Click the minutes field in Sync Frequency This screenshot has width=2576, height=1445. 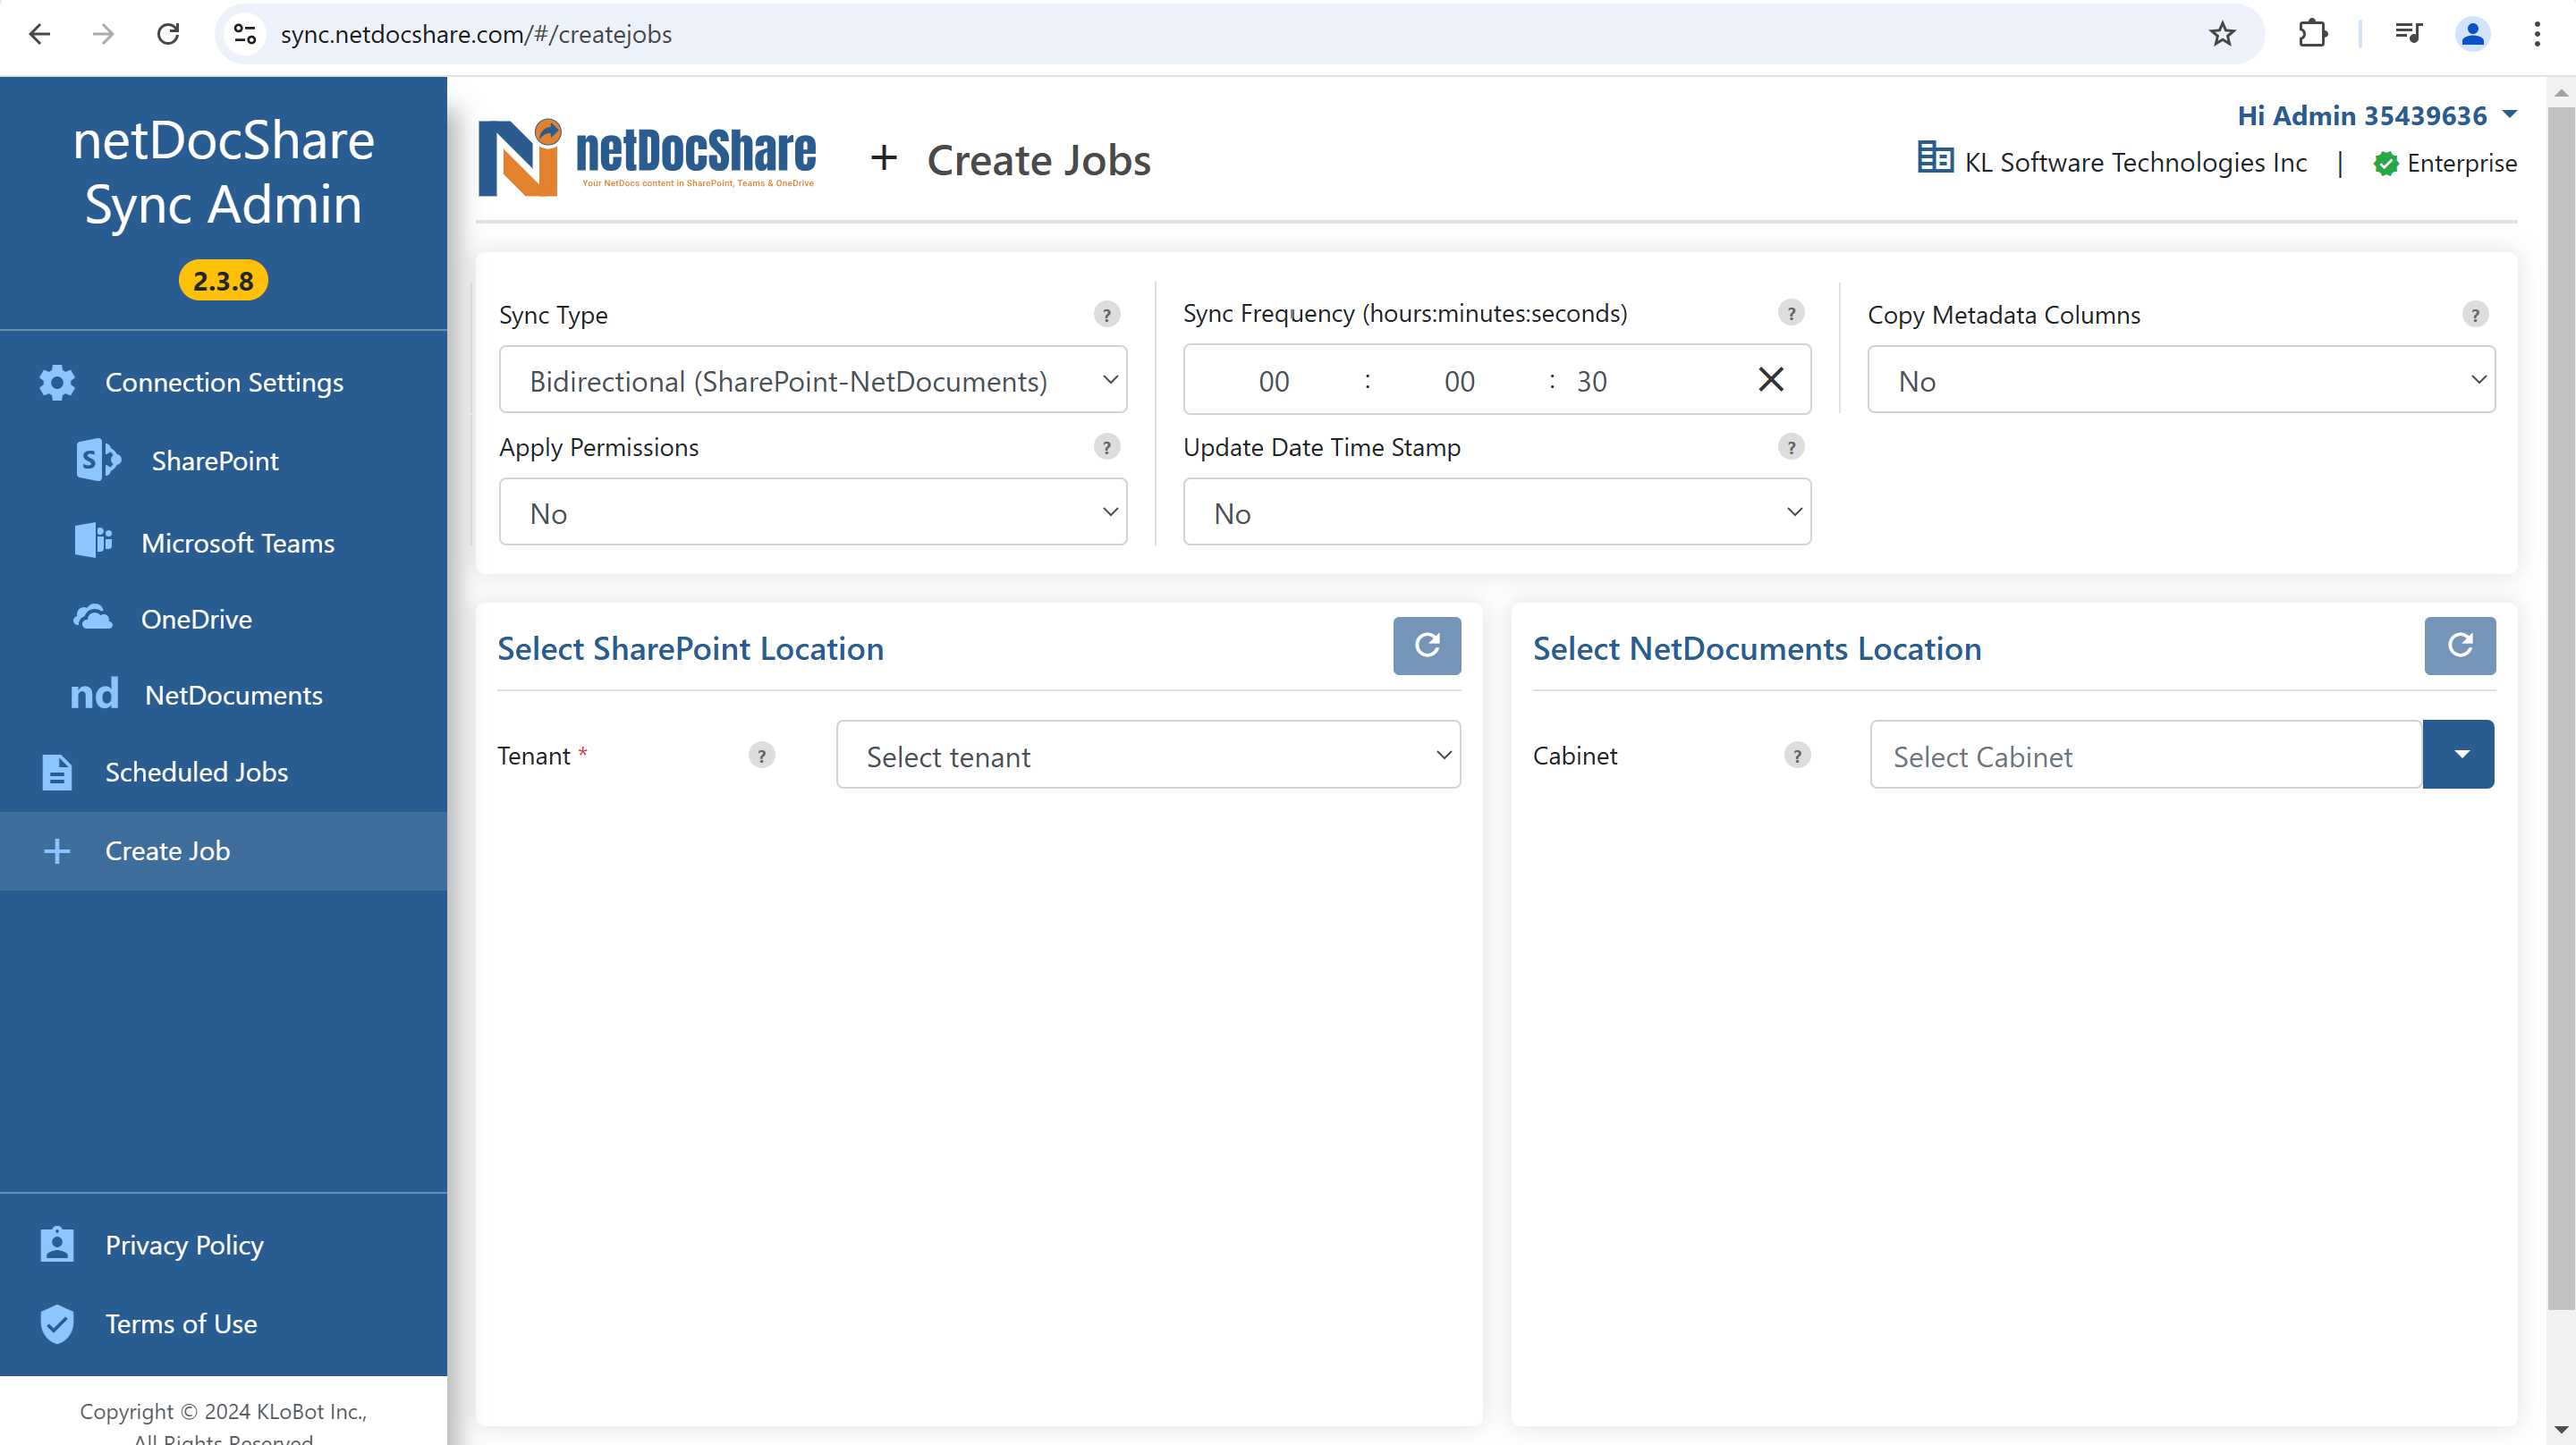pos(1459,381)
